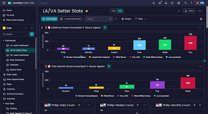Viewport: 208px width, 114px height.
Task: Click the Share button
Action: pyautogui.click(x=189, y=11)
